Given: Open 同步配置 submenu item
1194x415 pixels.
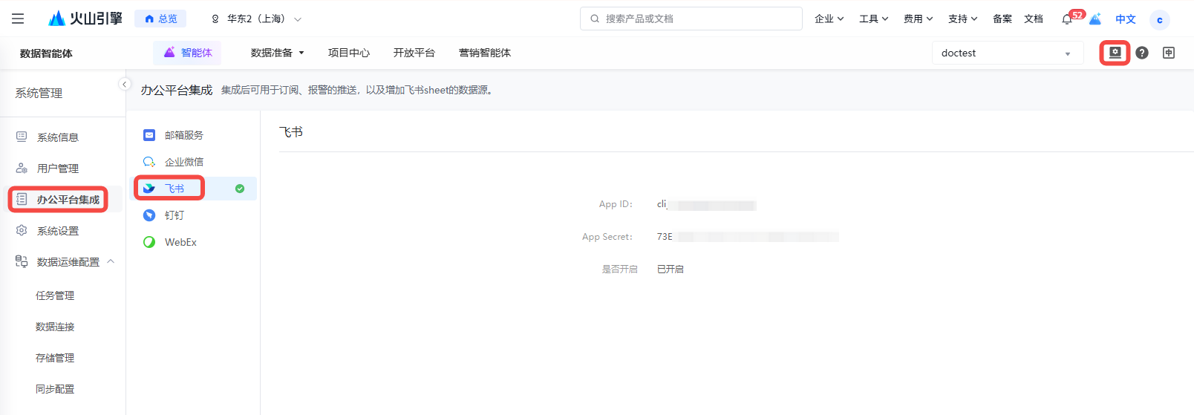Looking at the screenshot, I should [55, 389].
